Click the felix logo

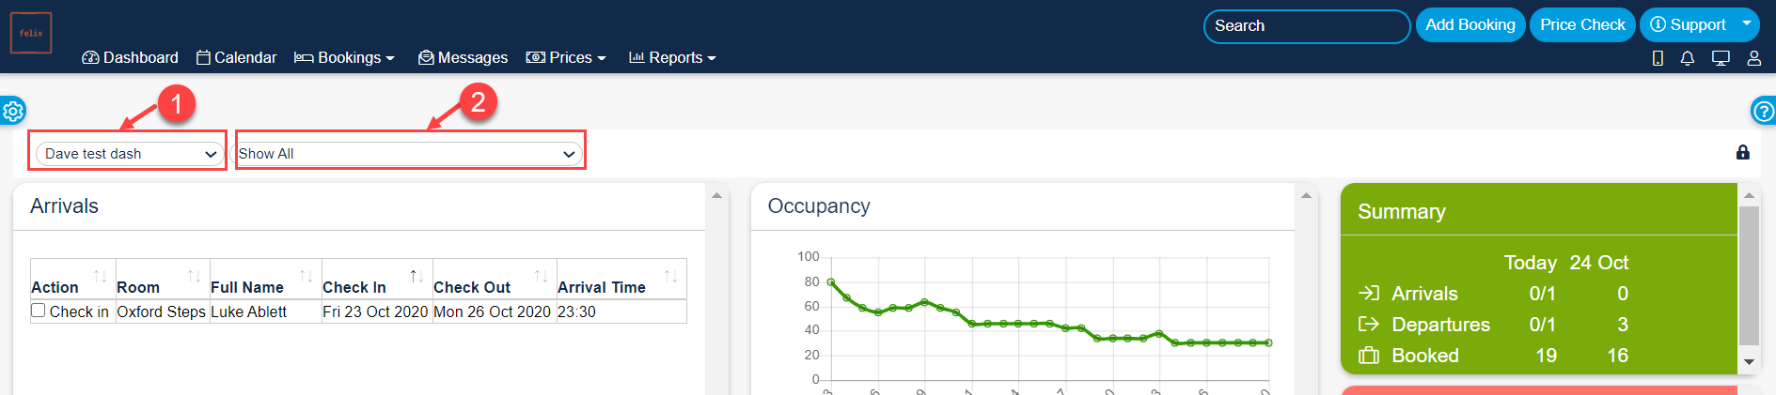pyautogui.click(x=31, y=33)
